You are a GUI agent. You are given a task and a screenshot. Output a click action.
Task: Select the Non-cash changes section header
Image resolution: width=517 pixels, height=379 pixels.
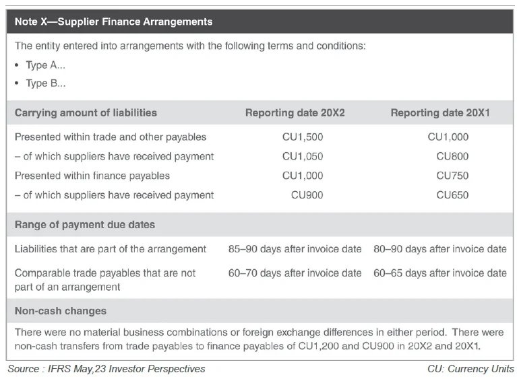pyautogui.click(x=61, y=311)
